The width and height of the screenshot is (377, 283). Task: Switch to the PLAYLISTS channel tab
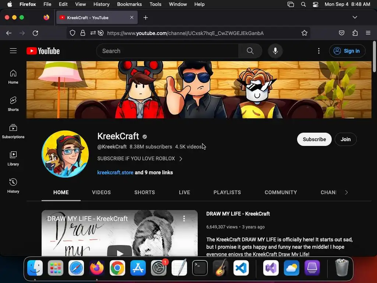(x=227, y=192)
